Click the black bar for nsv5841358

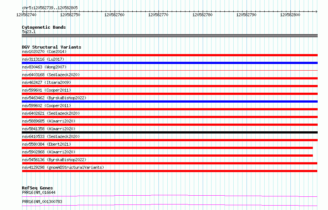point(170,132)
